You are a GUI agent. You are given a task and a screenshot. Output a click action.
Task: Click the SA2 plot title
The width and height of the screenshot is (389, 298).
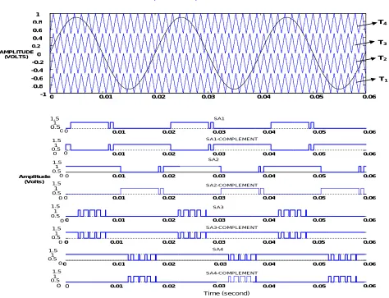tap(213, 159)
